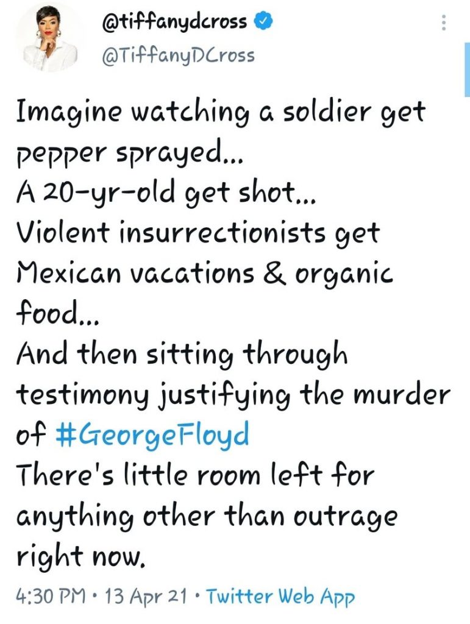Click the display name @tiffanydcross

point(174,23)
